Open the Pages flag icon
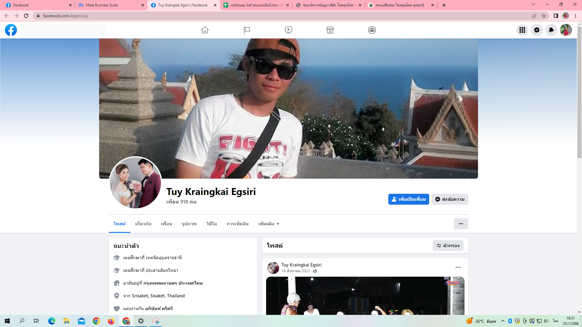 (x=247, y=30)
